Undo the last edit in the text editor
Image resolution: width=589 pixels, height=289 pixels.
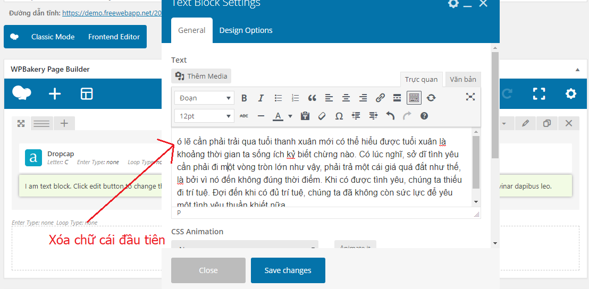point(390,116)
